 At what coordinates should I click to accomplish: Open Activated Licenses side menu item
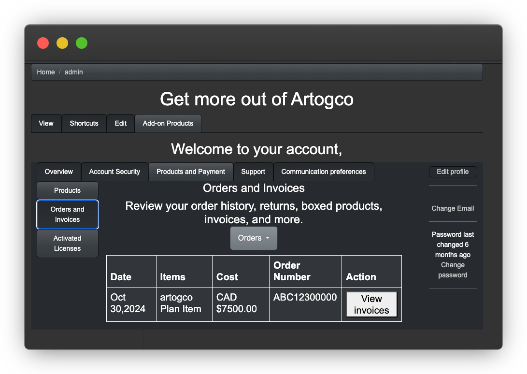68,244
